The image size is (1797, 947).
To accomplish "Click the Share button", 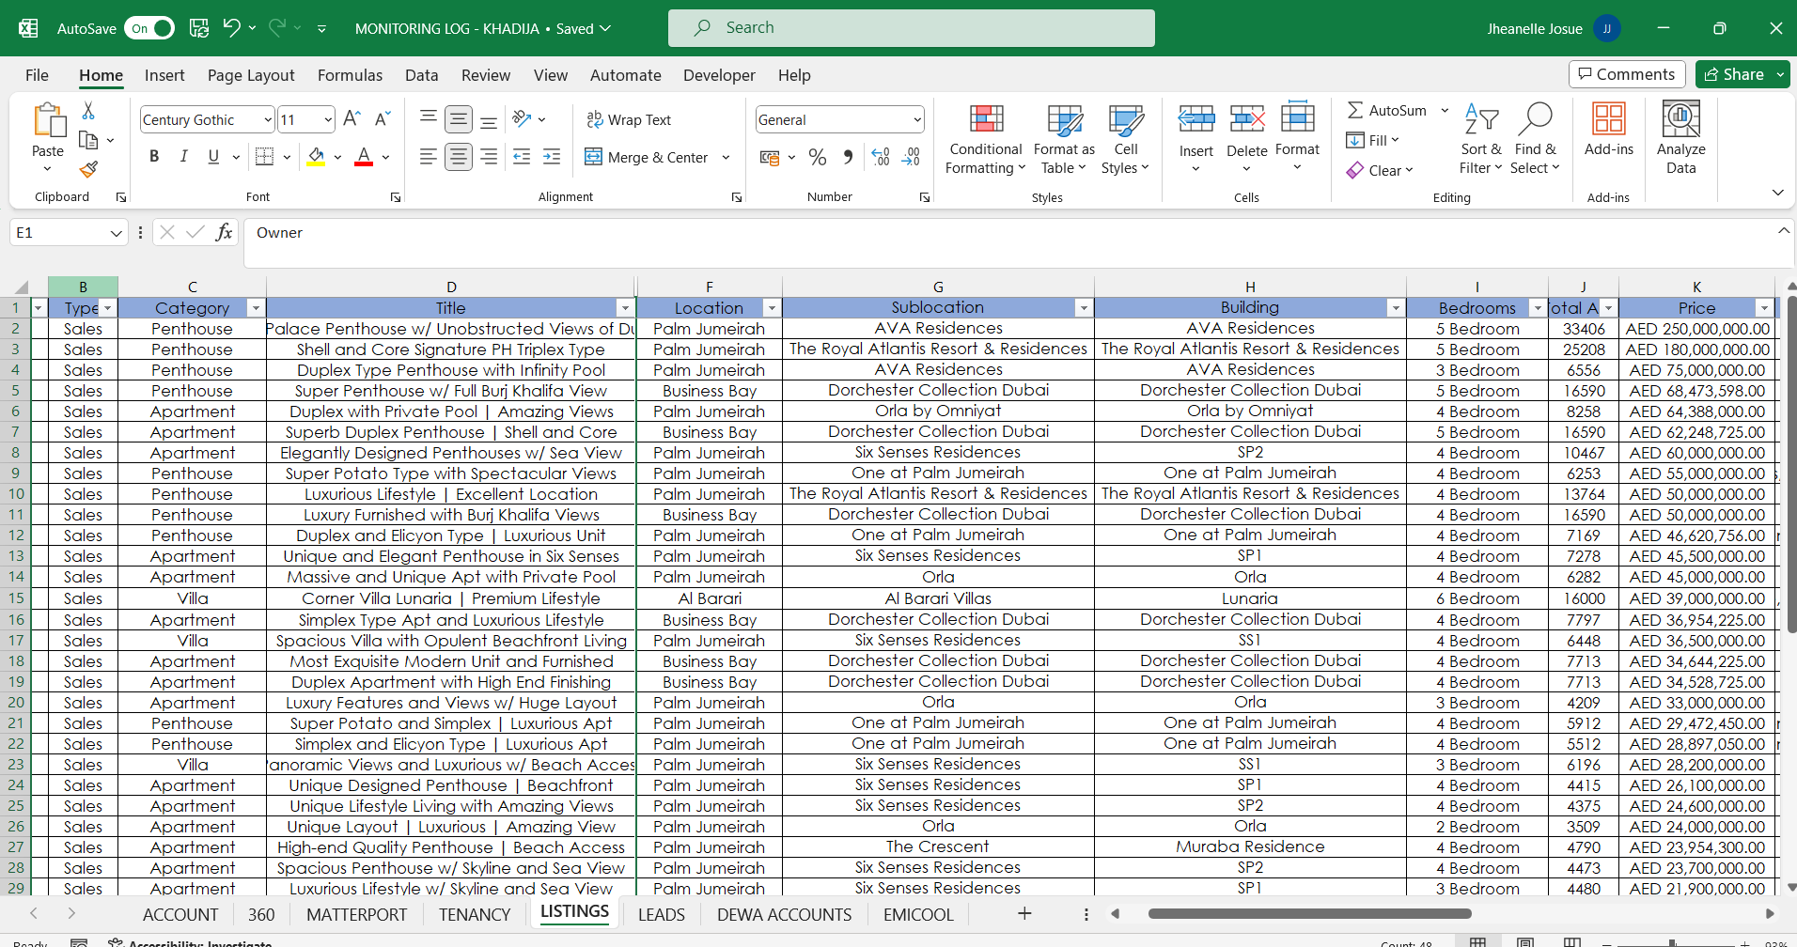I will coord(1734,74).
